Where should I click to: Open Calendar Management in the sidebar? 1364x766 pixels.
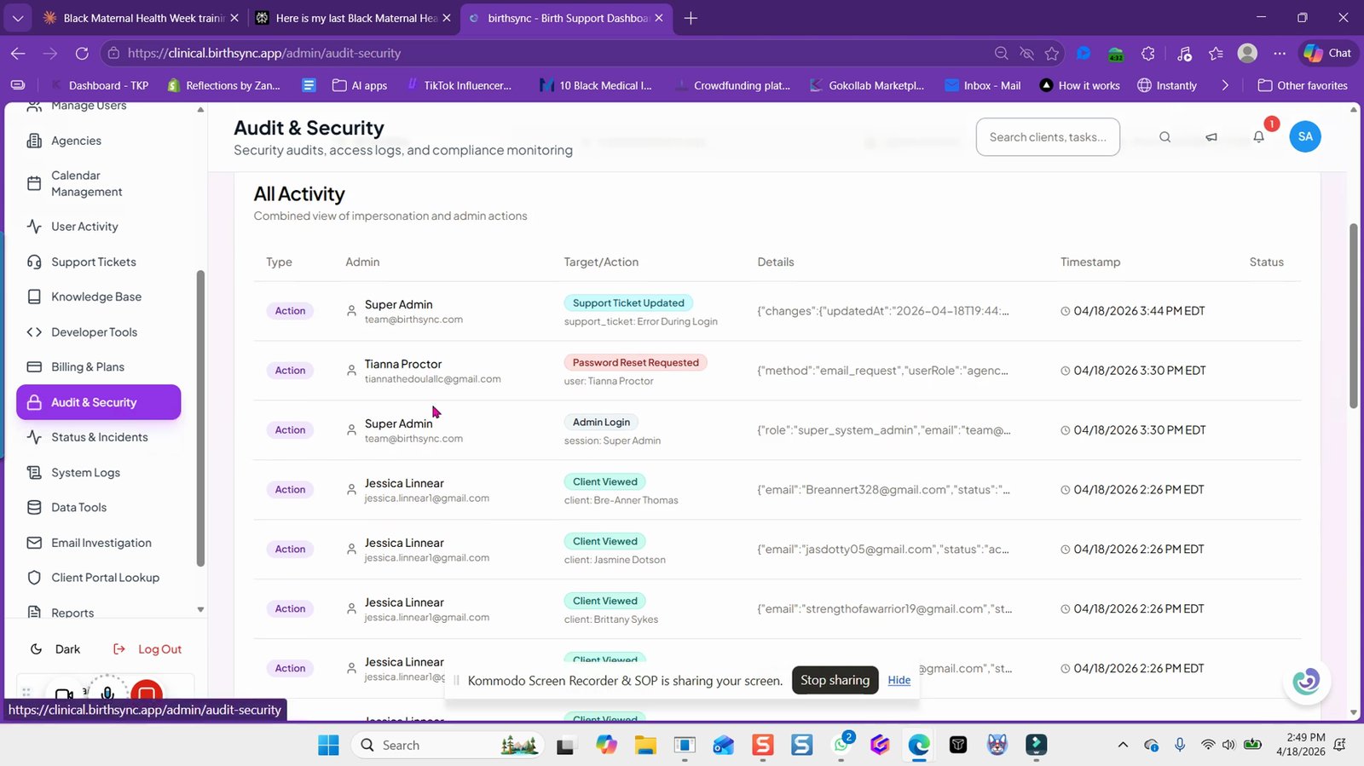click(x=86, y=183)
